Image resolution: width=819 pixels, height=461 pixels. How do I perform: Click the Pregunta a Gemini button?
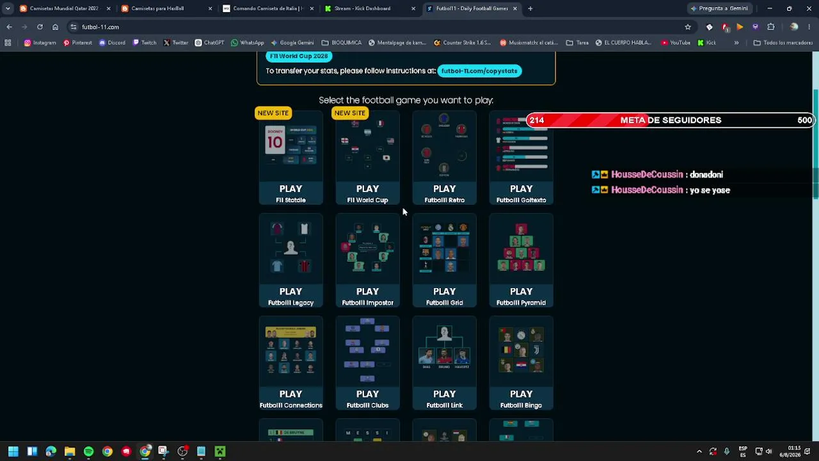719,8
